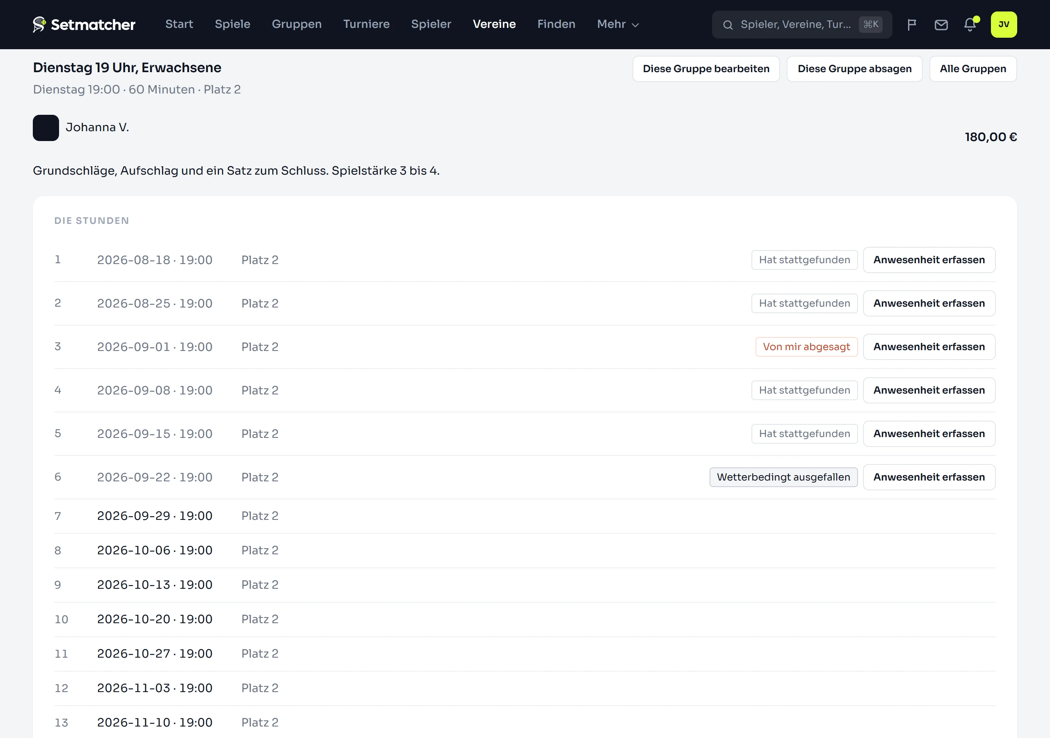Click the Wetterbedingt ausgefallen badge
The width and height of the screenshot is (1050, 738).
pyautogui.click(x=783, y=477)
